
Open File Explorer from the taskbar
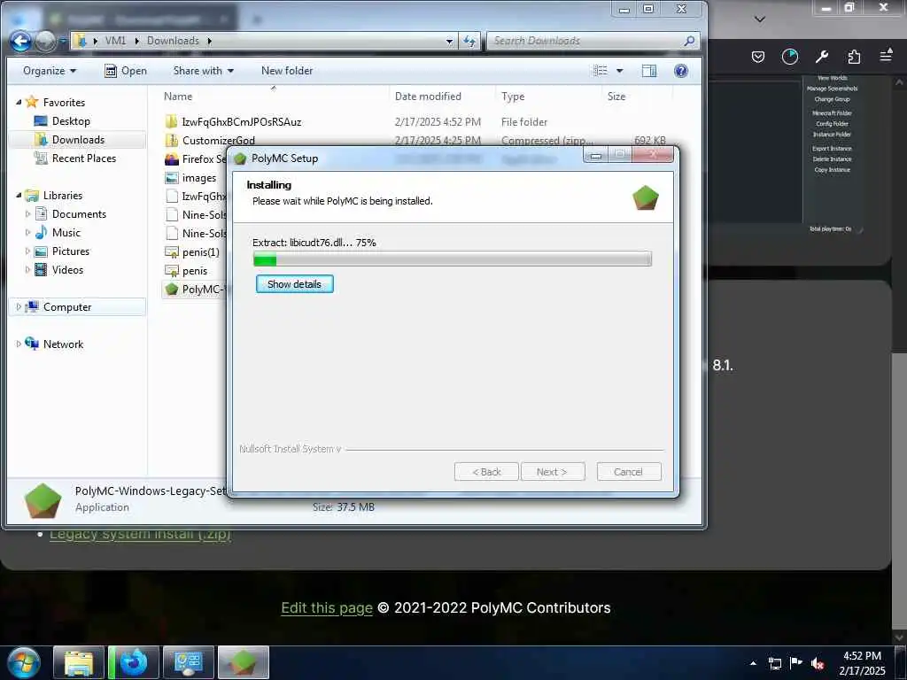tap(79, 662)
